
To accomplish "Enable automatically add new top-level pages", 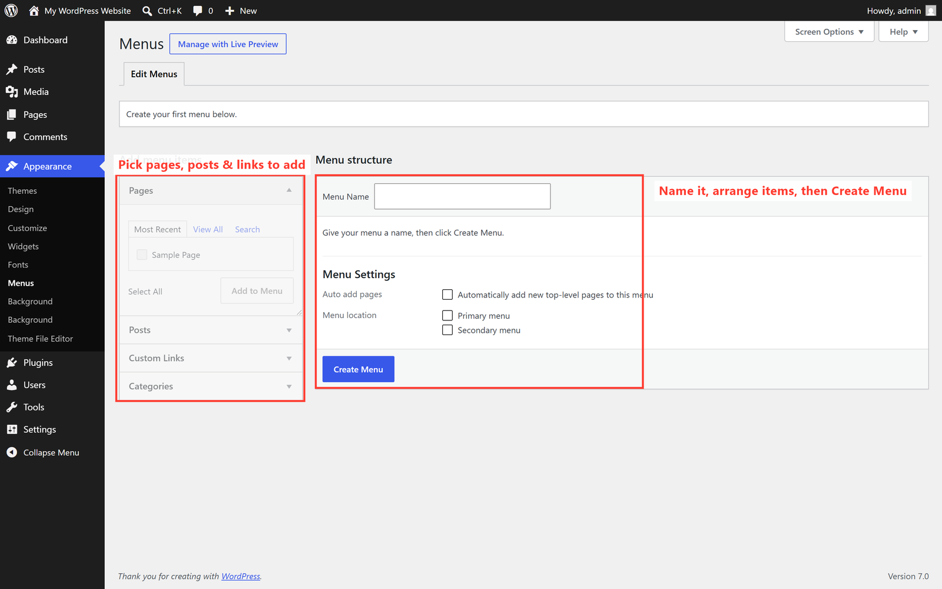I will (447, 294).
